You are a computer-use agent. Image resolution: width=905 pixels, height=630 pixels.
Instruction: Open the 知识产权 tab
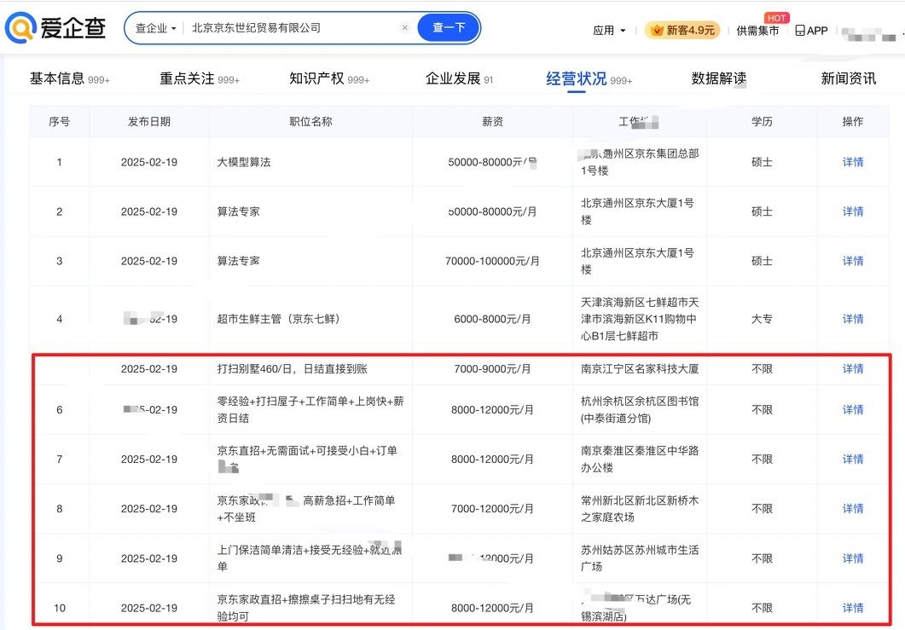pyautogui.click(x=316, y=78)
